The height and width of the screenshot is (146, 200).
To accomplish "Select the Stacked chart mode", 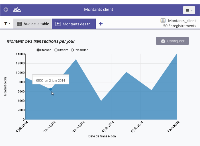I will 38,50.
